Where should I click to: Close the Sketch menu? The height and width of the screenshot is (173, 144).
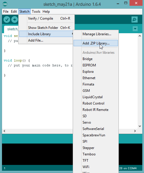pyautogui.click(x=24, y=12)
